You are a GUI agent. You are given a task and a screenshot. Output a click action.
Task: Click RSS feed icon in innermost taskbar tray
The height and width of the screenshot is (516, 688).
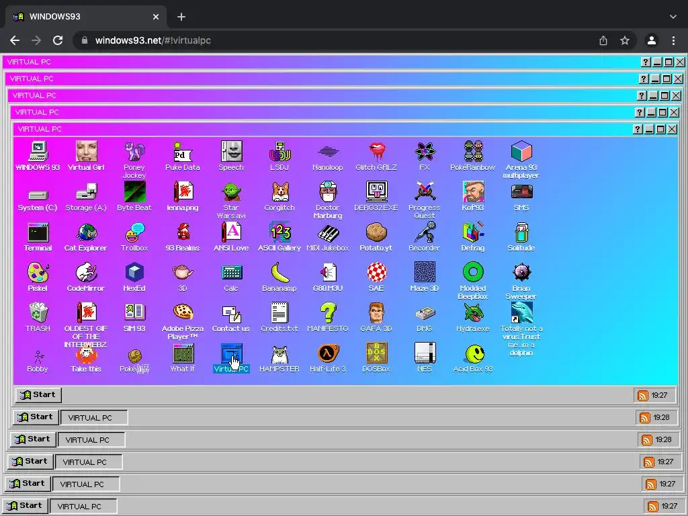point(642,395)
